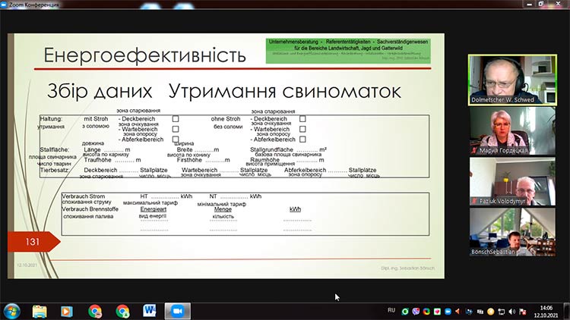Click the orange arrow tray icon
Image resolution: width=570 pixels, height=320 pixels.
458,312
